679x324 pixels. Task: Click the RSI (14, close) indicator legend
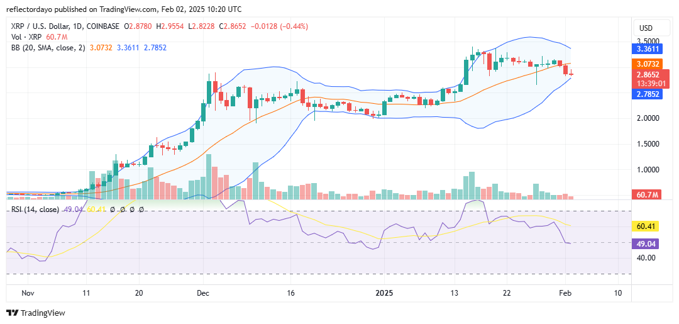[x=35, y=209]
